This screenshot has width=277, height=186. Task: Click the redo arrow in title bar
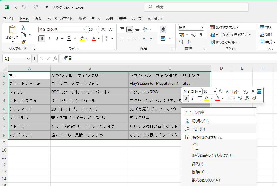tap(36, 7)
